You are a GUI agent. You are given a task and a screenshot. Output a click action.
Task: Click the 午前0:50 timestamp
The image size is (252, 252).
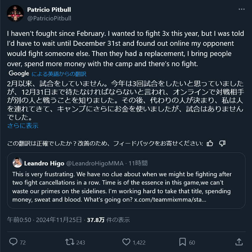coord(19,220)
